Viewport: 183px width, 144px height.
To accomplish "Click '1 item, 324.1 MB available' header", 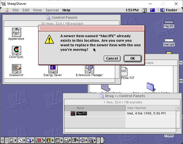I will click(123, 102).
